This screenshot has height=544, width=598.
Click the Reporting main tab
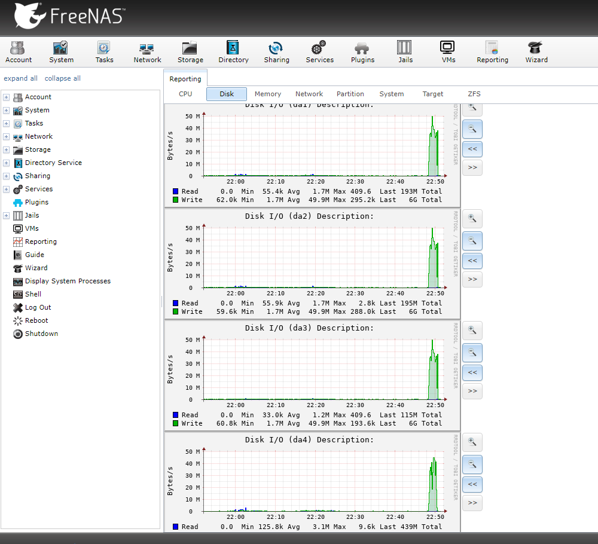[185, 78]
